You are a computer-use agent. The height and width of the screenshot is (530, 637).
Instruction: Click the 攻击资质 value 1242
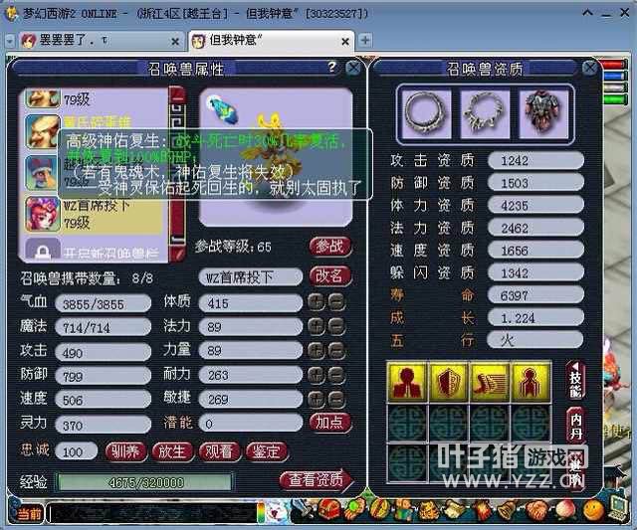click(x=535, y=161)
